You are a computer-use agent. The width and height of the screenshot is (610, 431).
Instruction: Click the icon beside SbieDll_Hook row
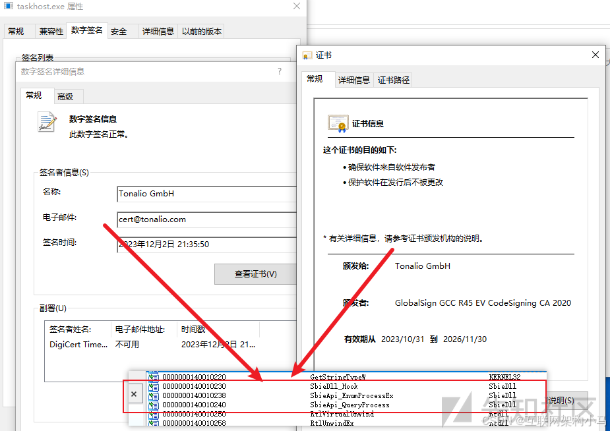(154, 386)
